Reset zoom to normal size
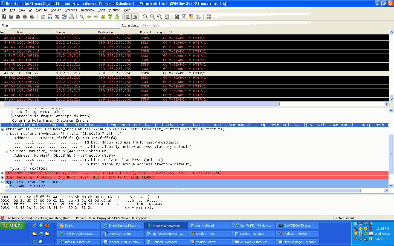 160,17
